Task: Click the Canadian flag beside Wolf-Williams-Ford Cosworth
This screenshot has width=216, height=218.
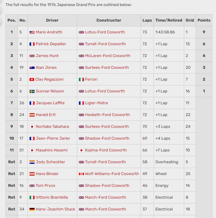Action: (x=81, y=174)
